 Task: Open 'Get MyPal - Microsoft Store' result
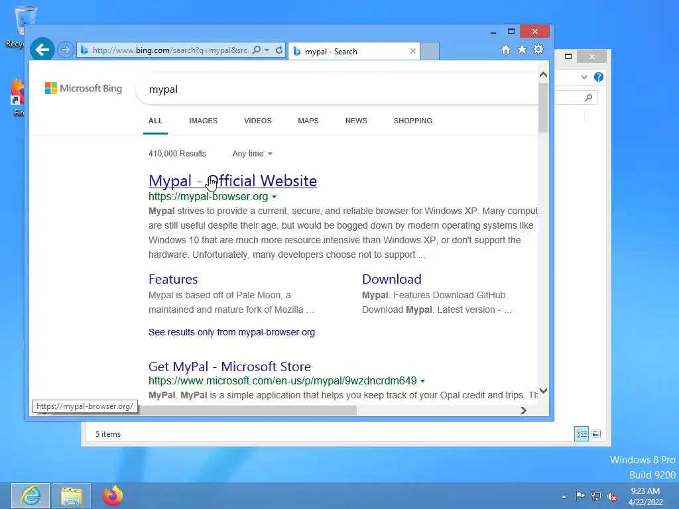[229, 367]
